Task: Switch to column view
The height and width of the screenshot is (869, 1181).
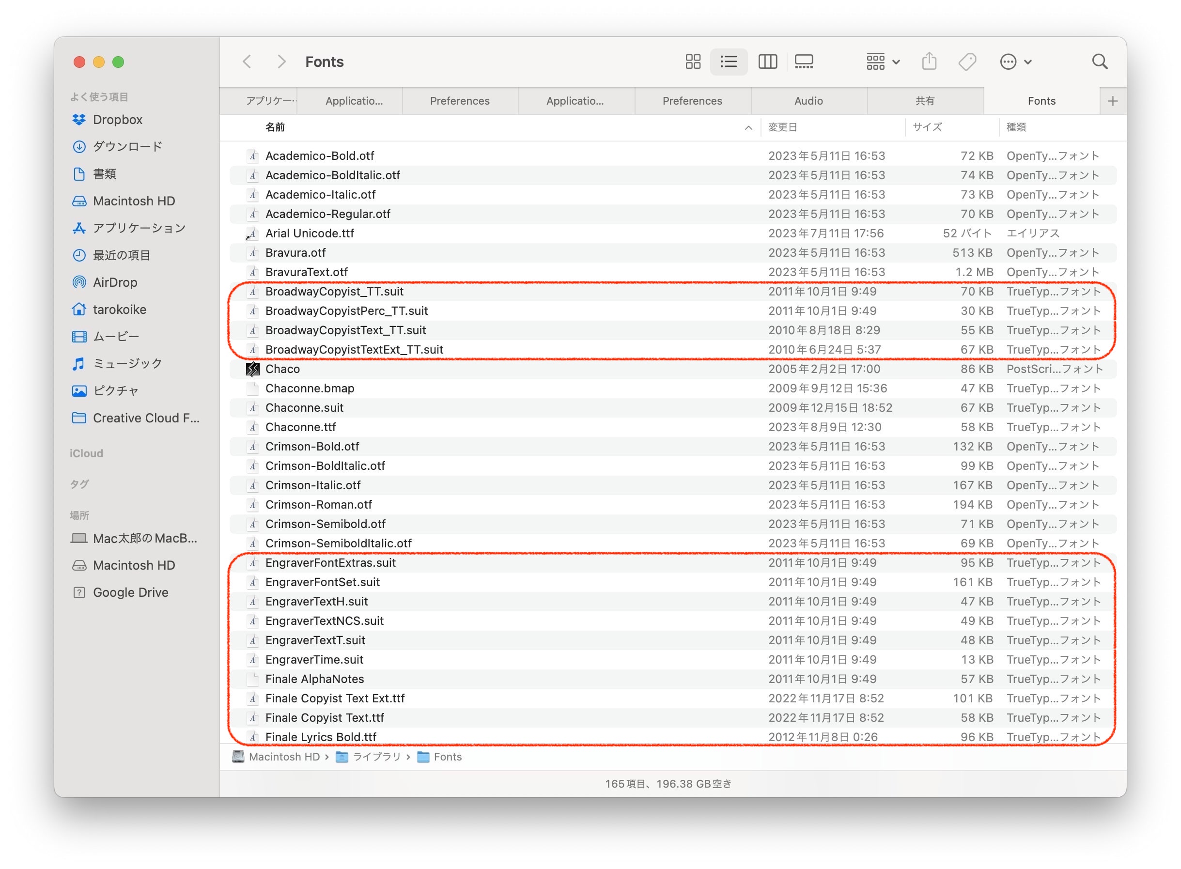Action: click(x=767, y=62)
